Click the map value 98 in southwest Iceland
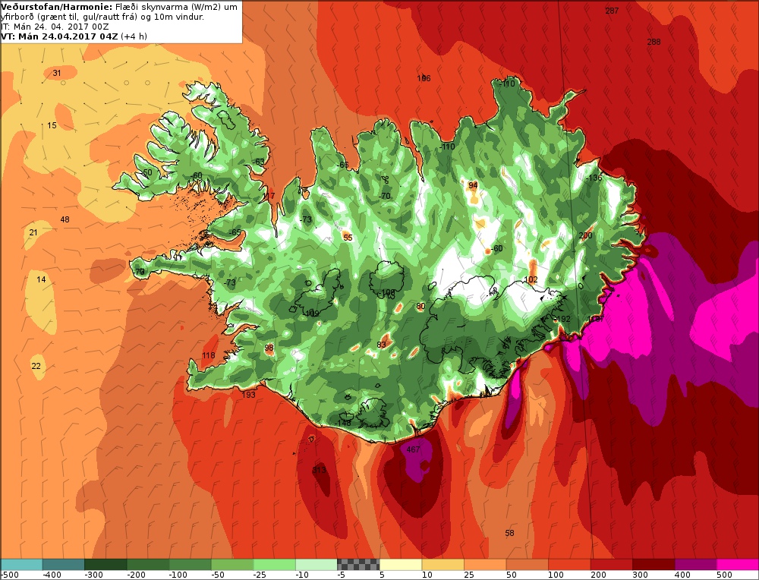The image size is (759, 580). [x=269, y=348]
